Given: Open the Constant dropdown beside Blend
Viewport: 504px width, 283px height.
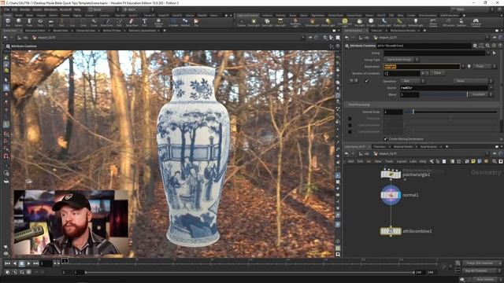Looking at the screenshot, I should (x=481, y=94).
